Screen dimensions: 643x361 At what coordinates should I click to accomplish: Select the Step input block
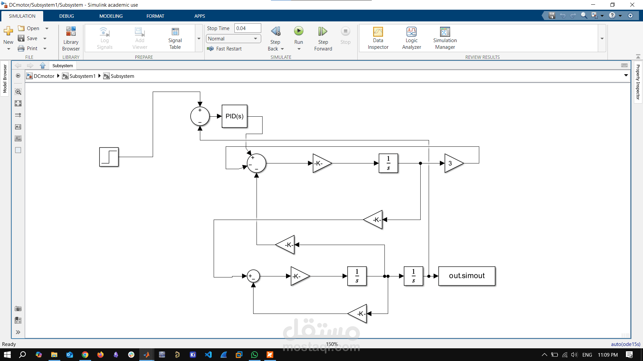coord(109,157)
